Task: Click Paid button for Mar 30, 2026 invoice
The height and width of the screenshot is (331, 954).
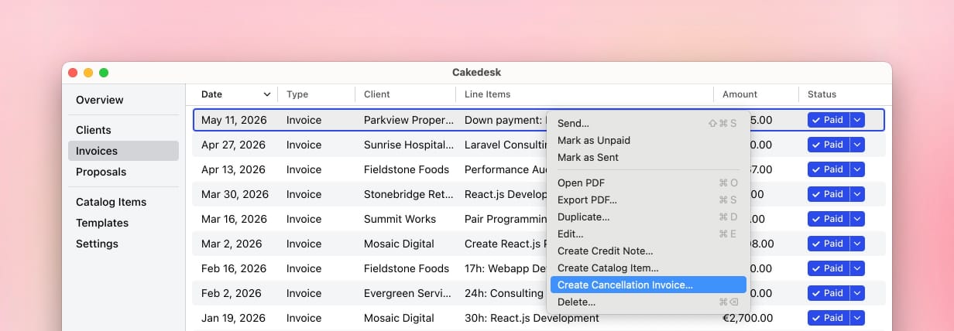Action: coord(828,194)
